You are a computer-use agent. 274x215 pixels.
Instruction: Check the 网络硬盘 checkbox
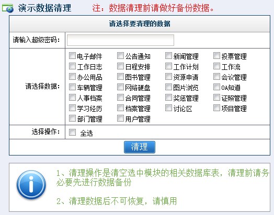120,87
